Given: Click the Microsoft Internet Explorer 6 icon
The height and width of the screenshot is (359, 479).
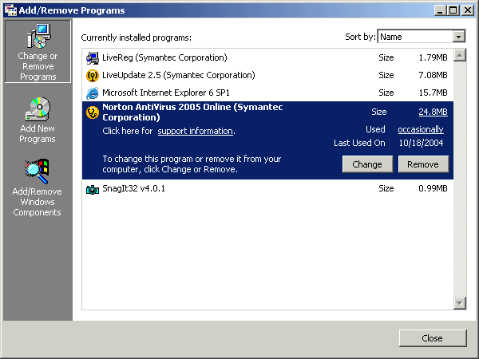Looking at the screenshot, I should coord(92,93).
